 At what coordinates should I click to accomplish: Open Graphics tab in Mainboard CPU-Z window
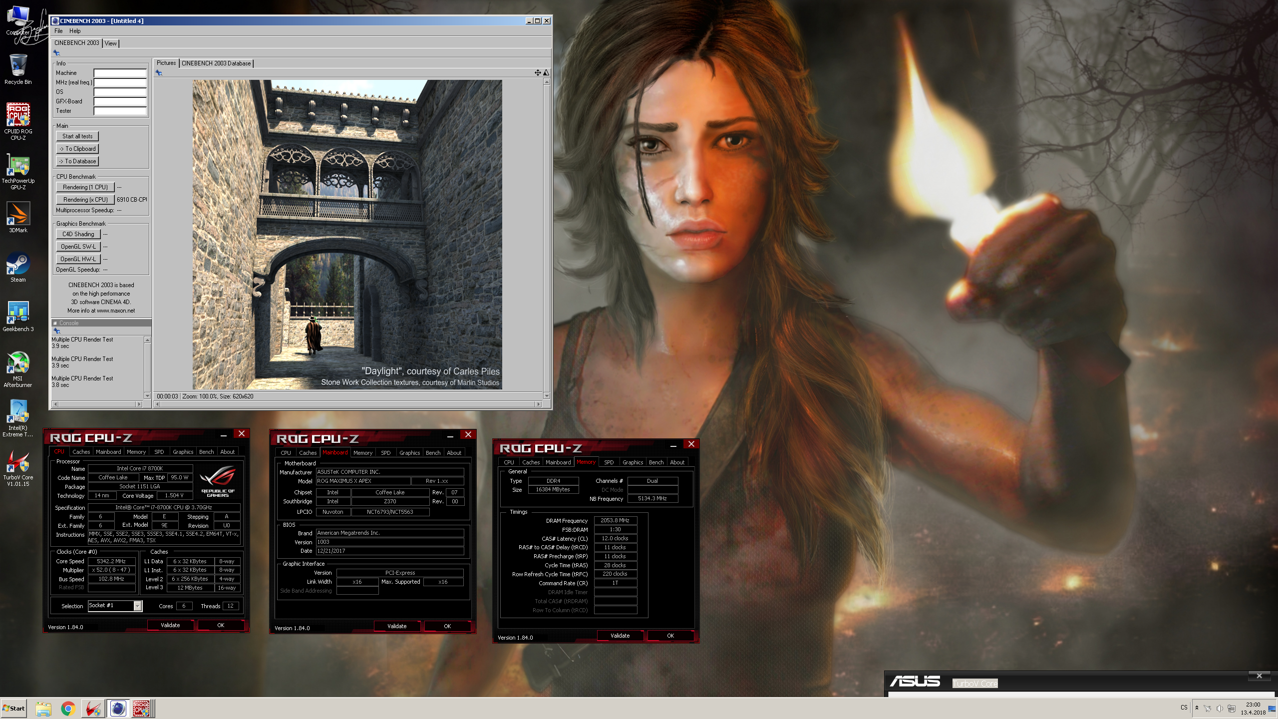click(409, 453)
